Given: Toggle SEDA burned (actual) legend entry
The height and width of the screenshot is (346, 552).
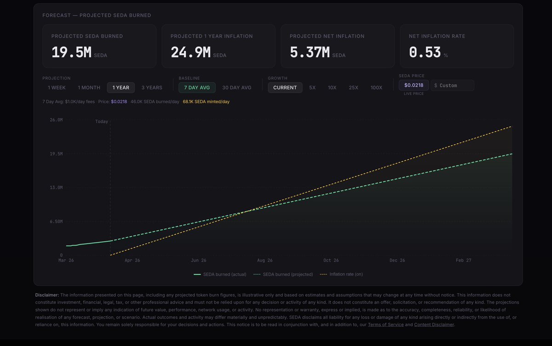Looking at the screenshot, I should 220,274.
